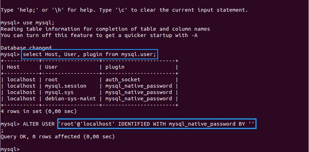Click the plugin column header
The image size is (309, 152).
point(115,67)
